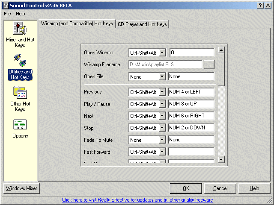Expand the Play / Pause modifier dropdown

162,104
